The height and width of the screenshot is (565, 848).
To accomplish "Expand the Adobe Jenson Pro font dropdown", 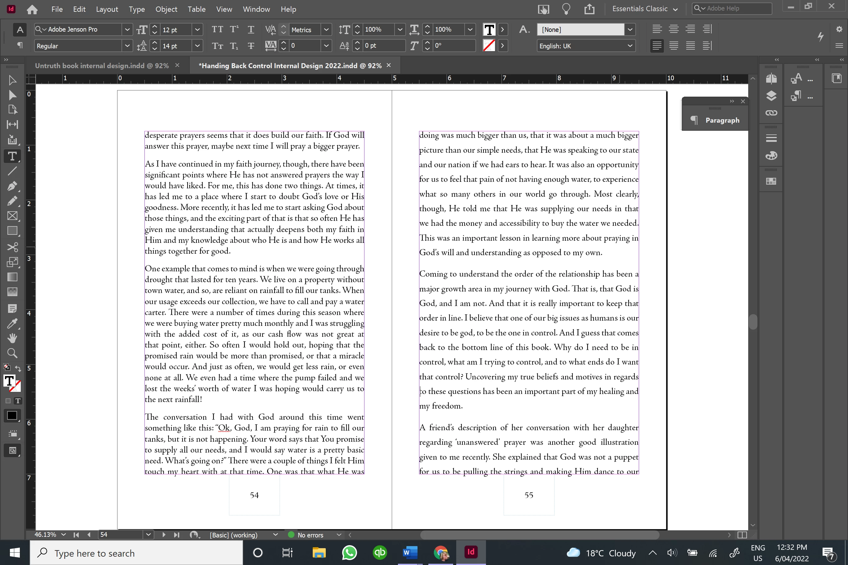I will coord(127,29).
